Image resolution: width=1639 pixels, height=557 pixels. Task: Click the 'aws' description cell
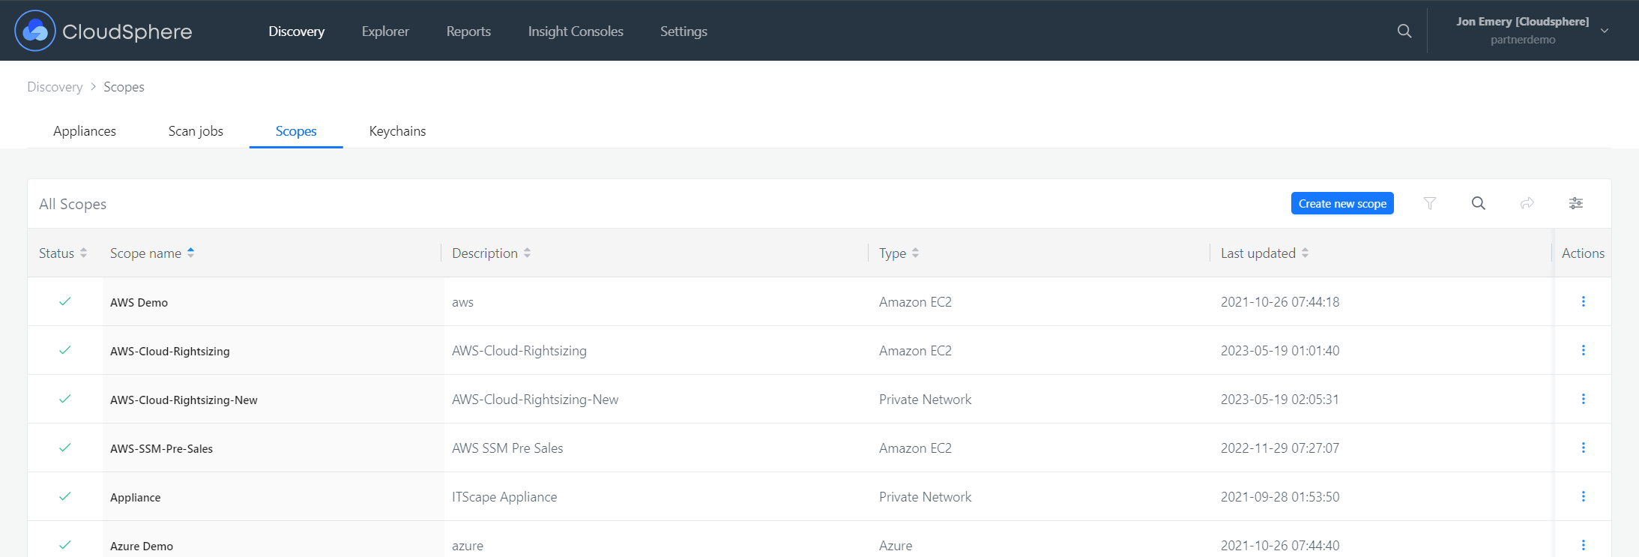coord(462,302)
